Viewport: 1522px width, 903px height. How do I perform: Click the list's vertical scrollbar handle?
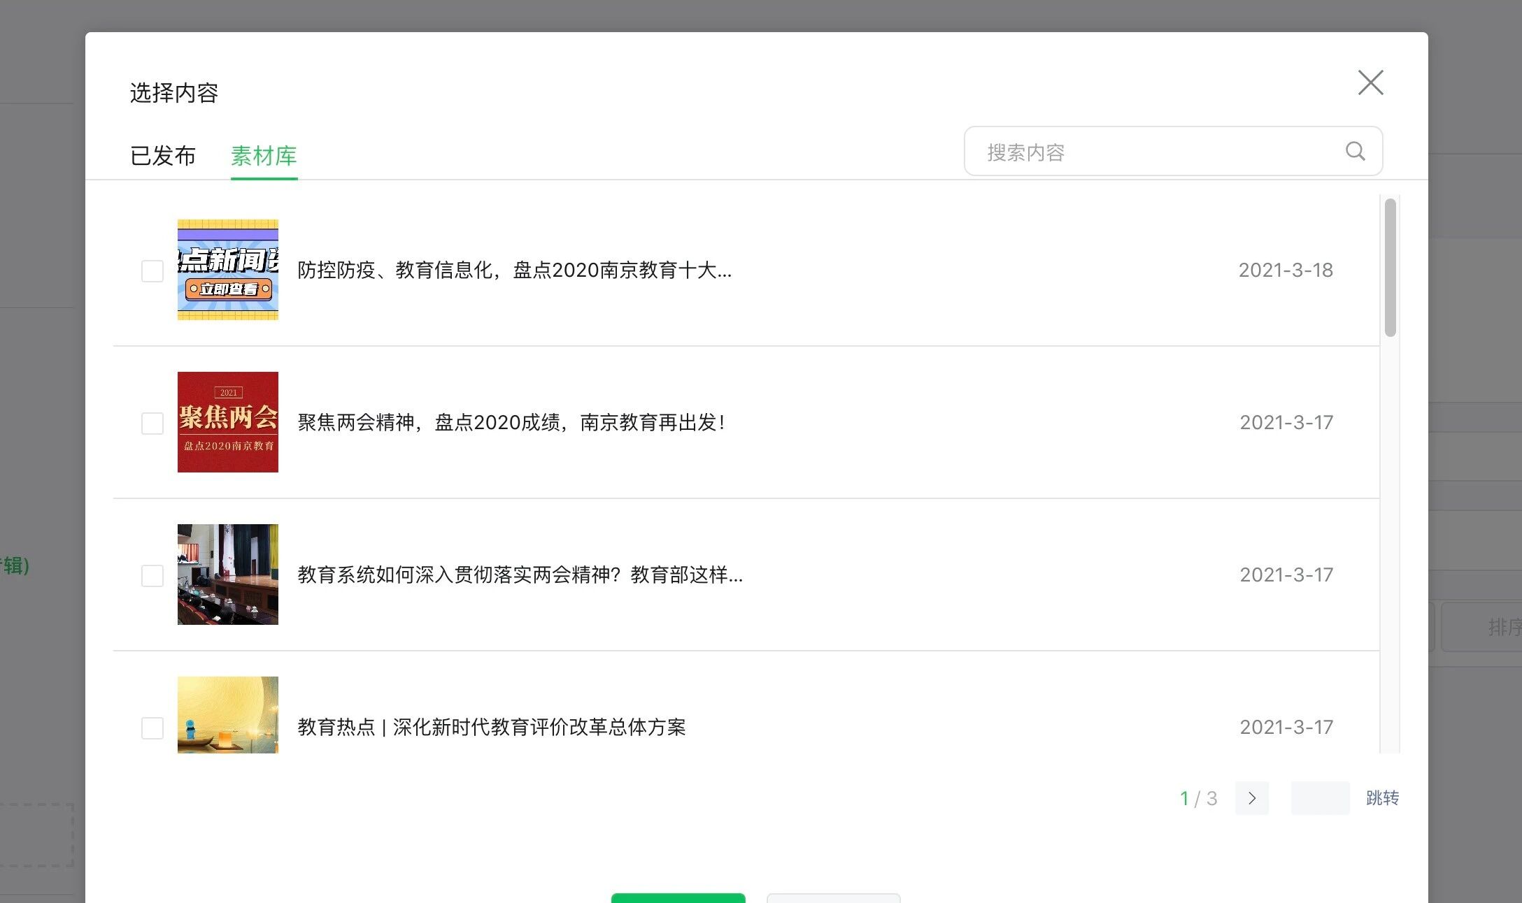[1390, 267]
